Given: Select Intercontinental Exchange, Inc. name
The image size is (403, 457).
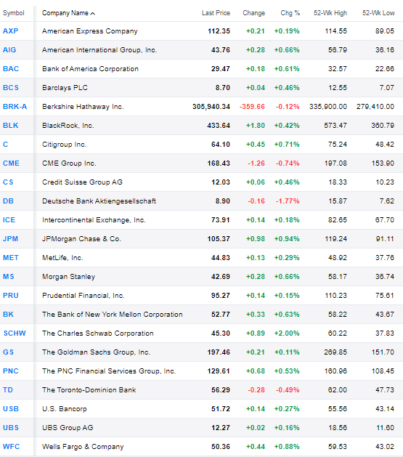Looking at the screenshot, I should (94, 220).
